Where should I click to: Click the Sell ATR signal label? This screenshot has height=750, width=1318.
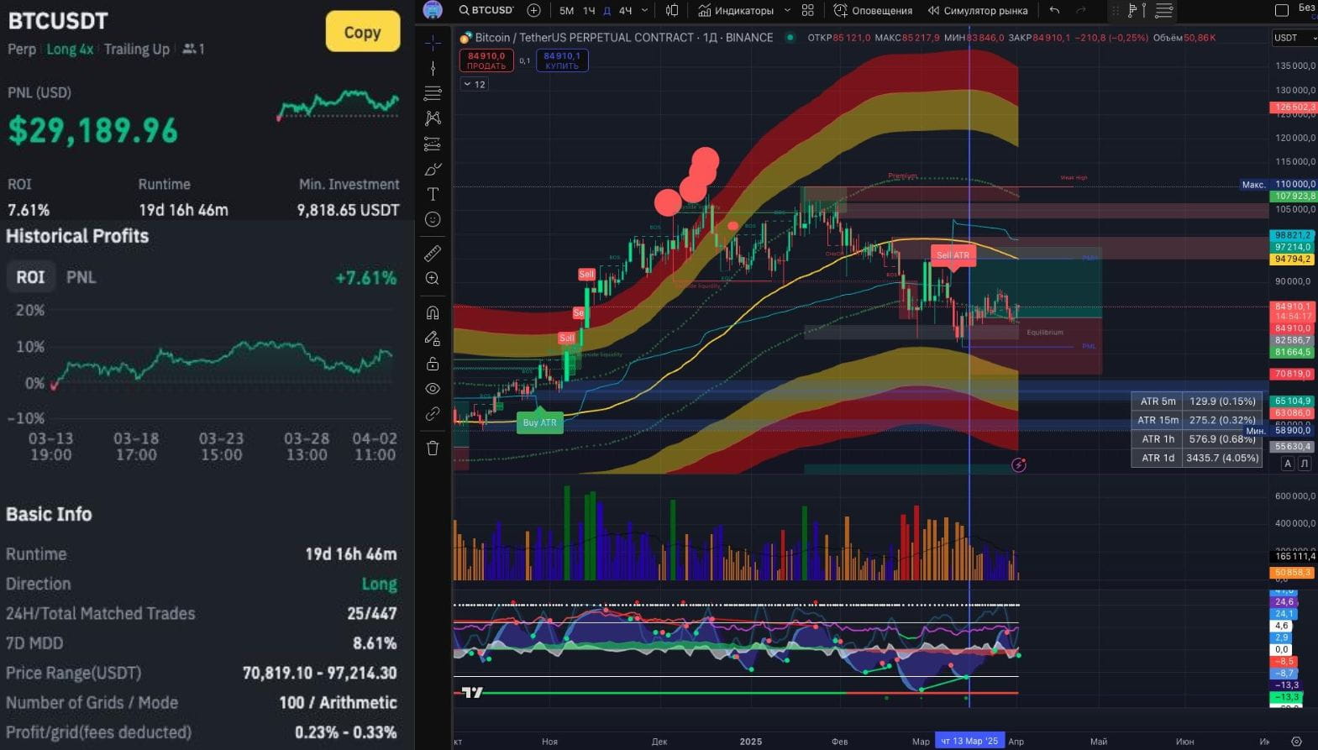click(x=953, y=255)
